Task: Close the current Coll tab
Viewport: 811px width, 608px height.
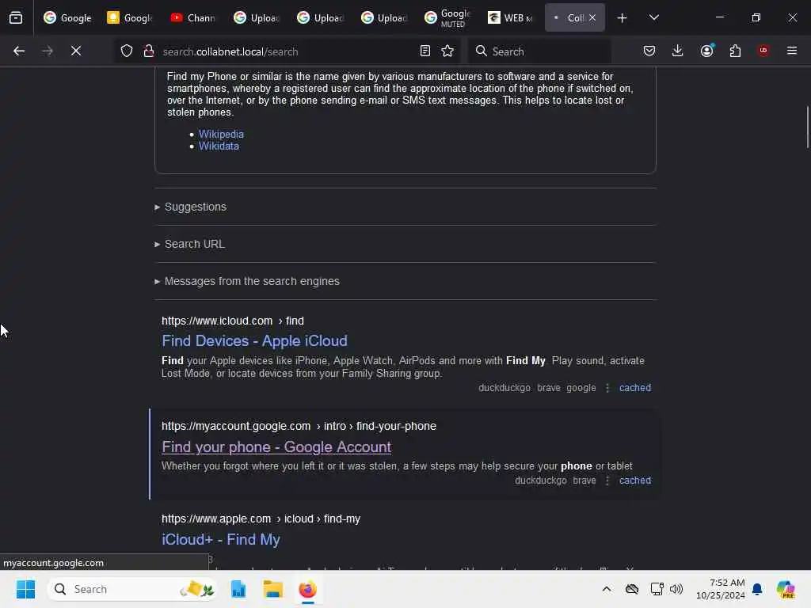Action: point(592,17)
